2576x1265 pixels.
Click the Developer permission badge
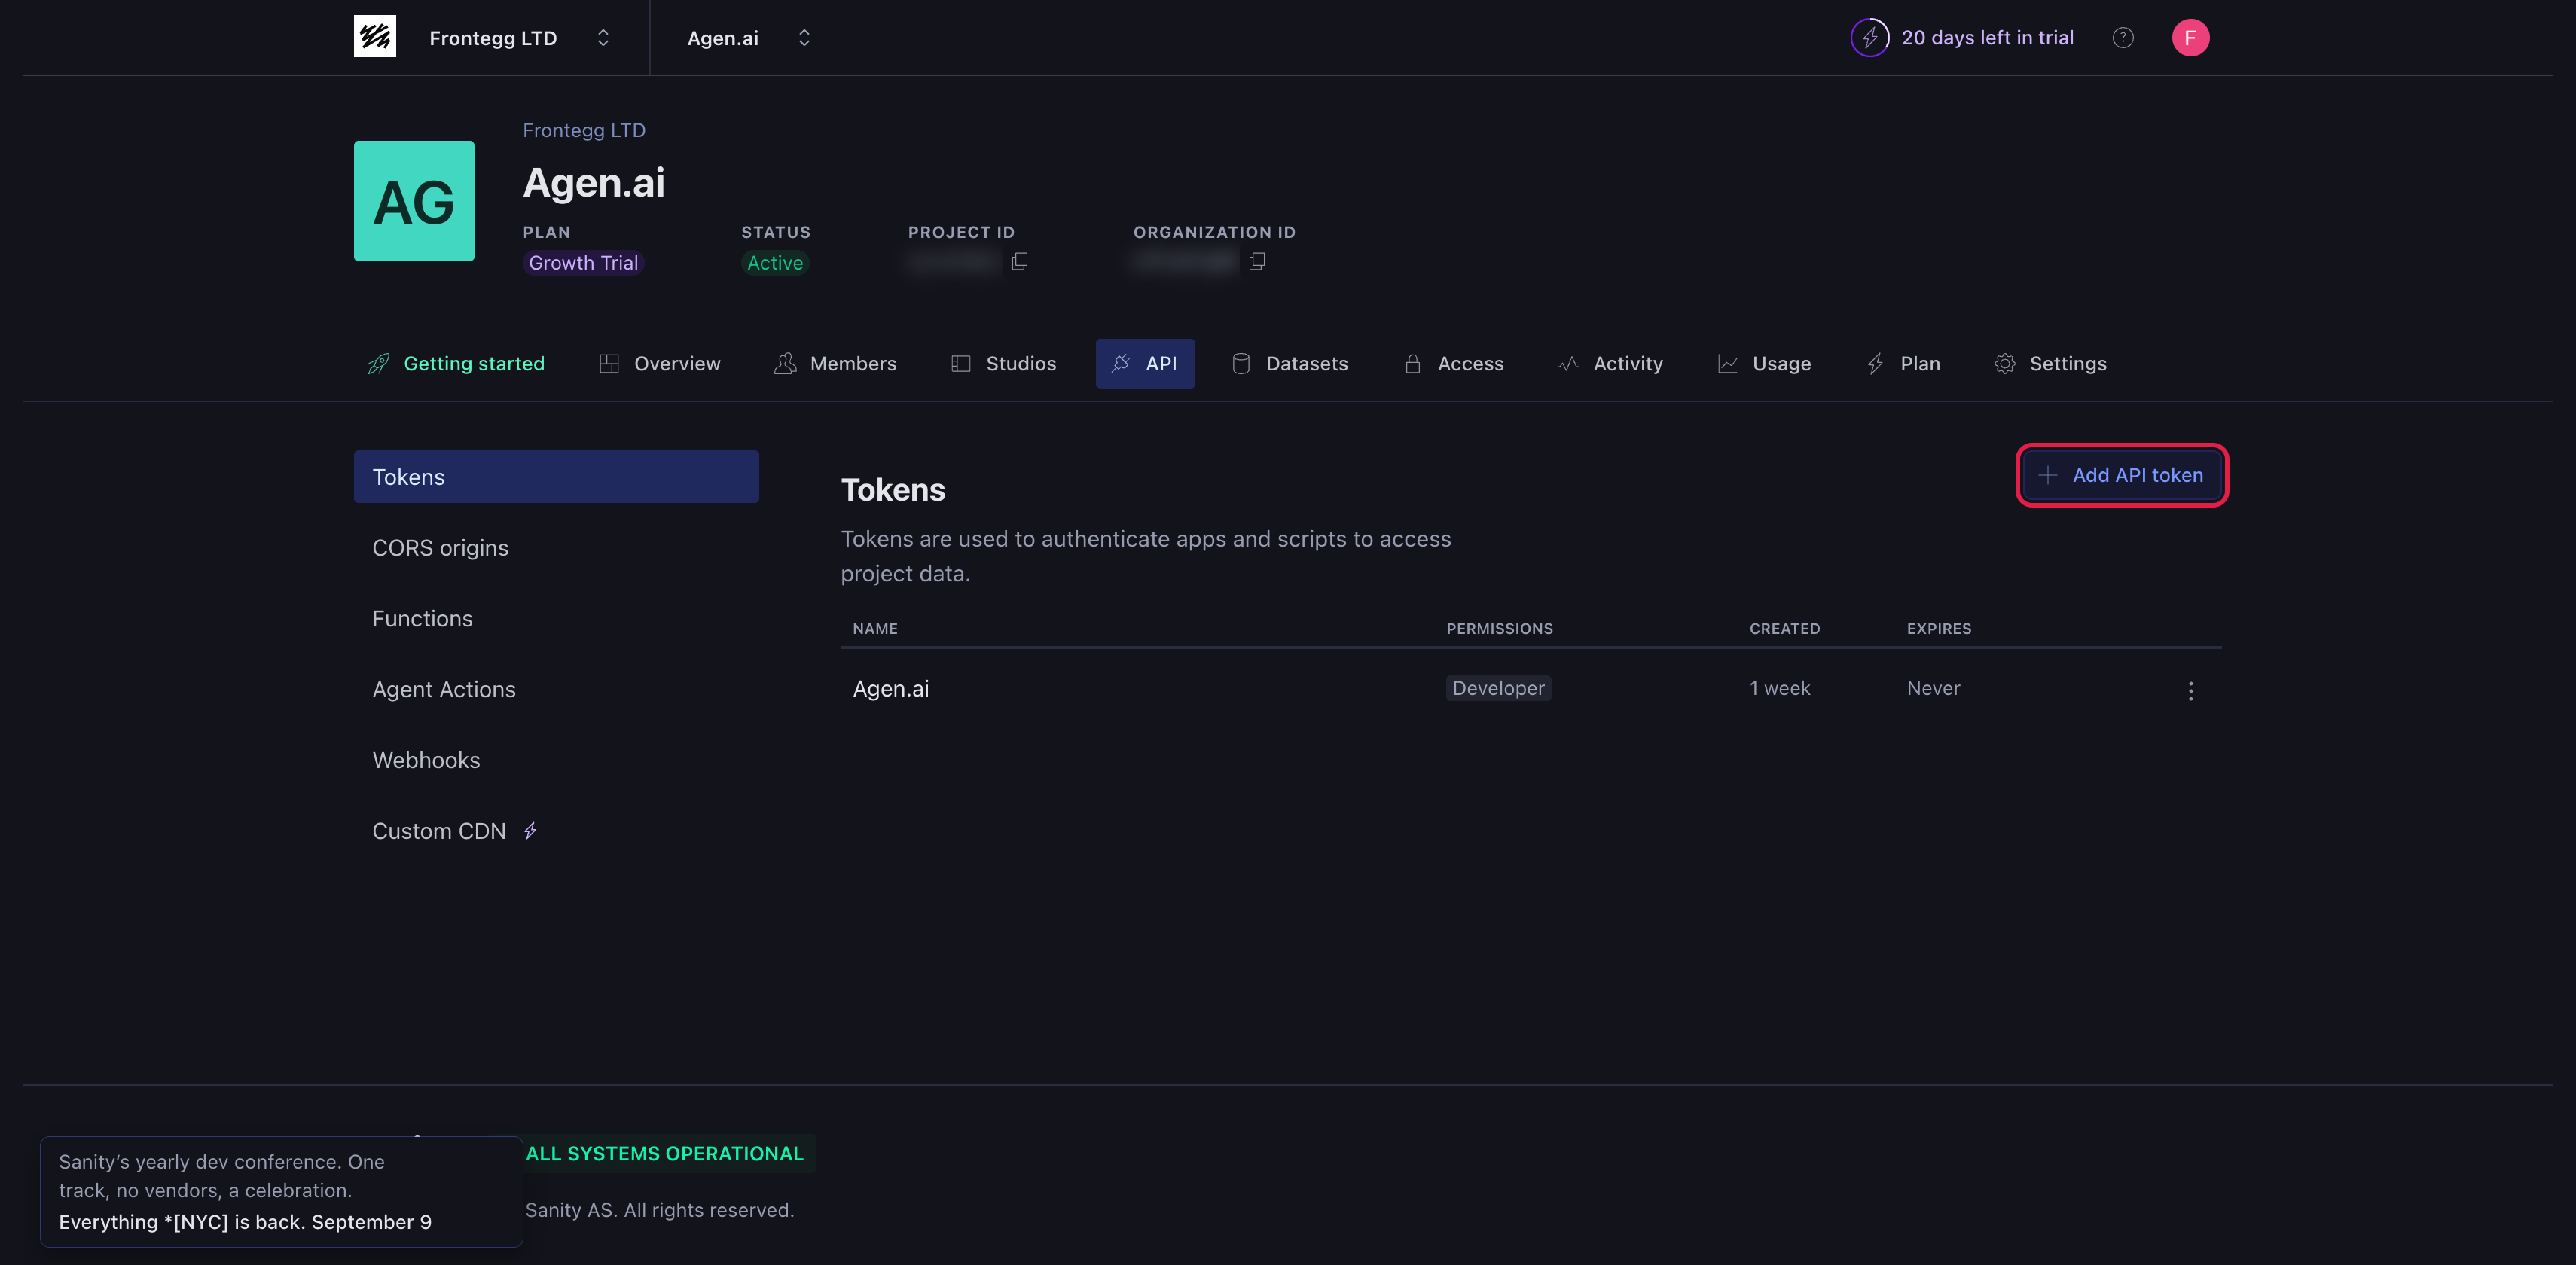[x=1498, y=688]
